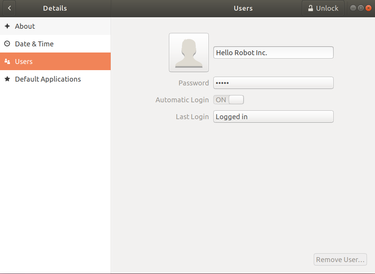Click the Password field with dots

pyautogui.click(x=273, y=83)
